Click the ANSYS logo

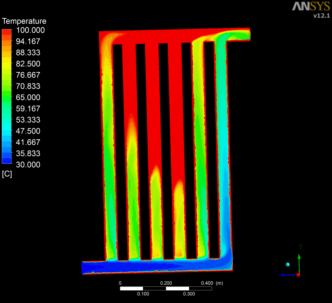click(310, 6)
